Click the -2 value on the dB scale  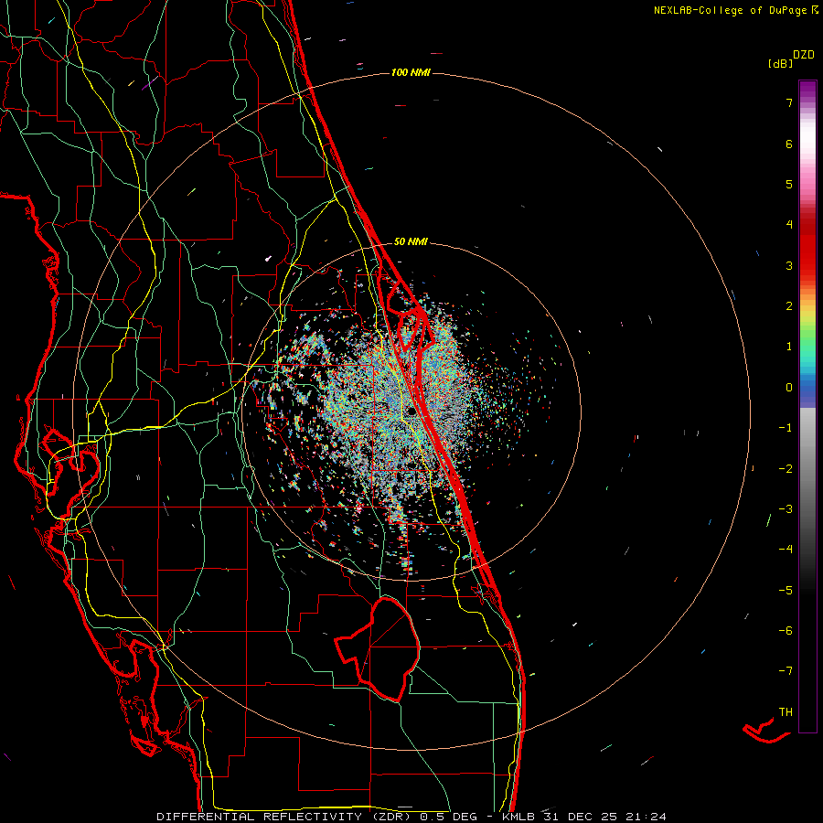(x=786, y=468)
